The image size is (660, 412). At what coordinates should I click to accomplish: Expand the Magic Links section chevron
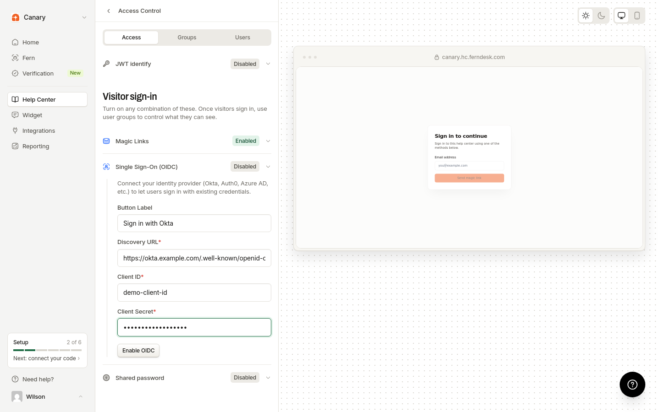pyautogui.click(x=268, y=141)
